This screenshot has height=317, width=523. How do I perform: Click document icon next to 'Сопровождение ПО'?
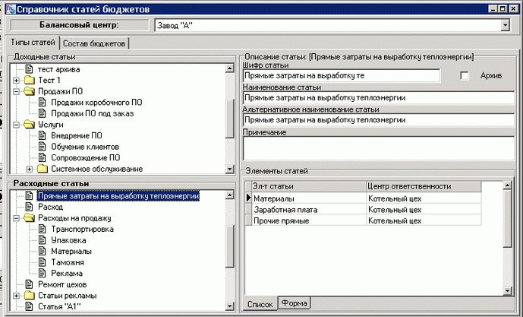click(x=42, y=157)
